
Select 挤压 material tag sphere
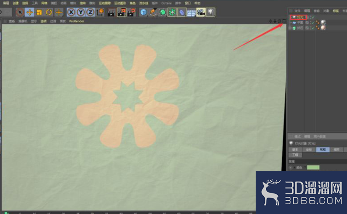(323, 28)
